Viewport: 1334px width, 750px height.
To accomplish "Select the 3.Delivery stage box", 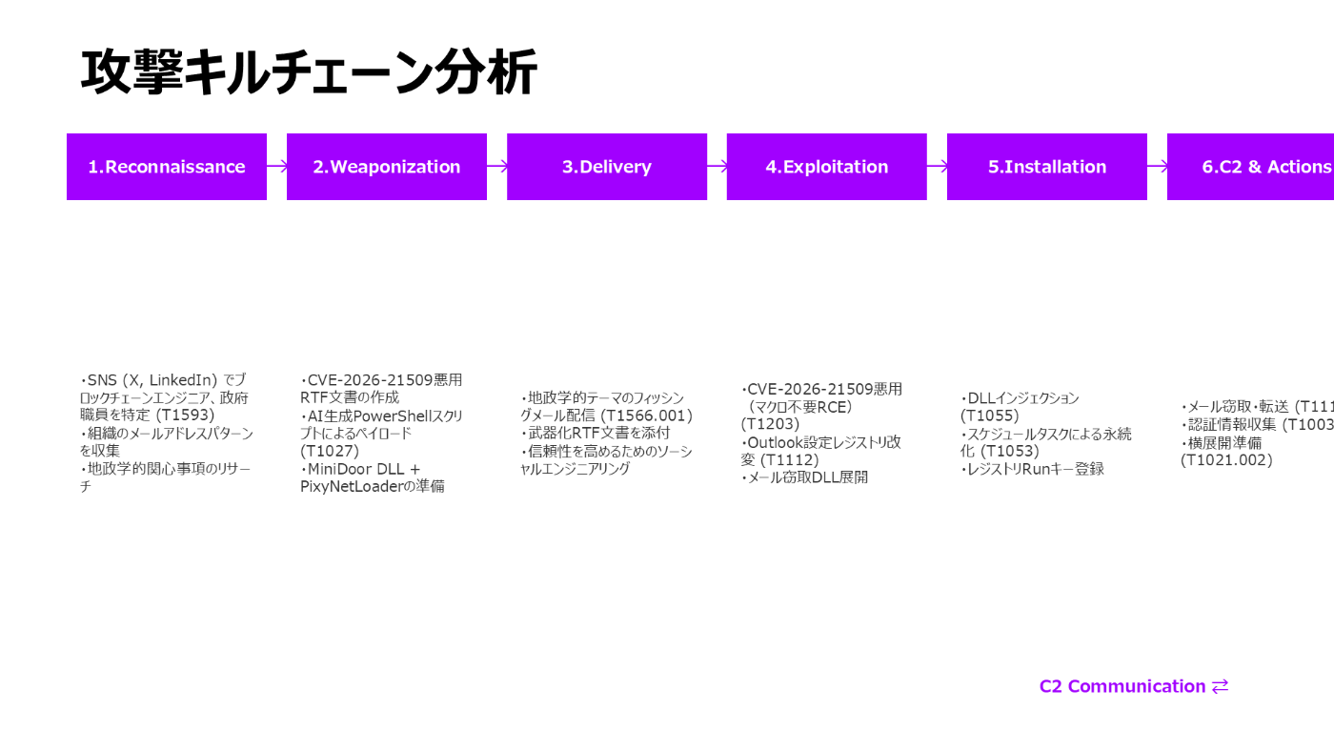I will (606, 166).
